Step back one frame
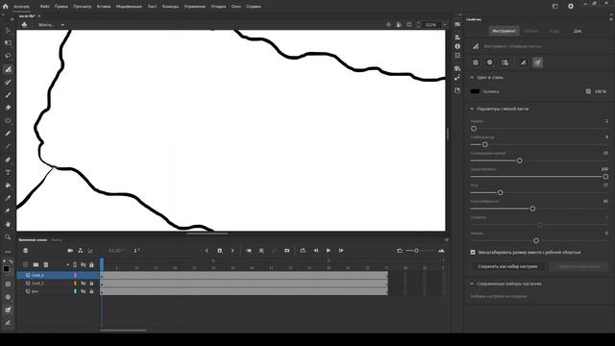Image resolution: width=615 pixels, height=346 pixels. point(316,251)
